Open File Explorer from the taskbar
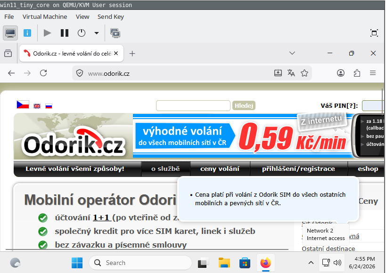 pyautogui.click(x=224, y=263)
